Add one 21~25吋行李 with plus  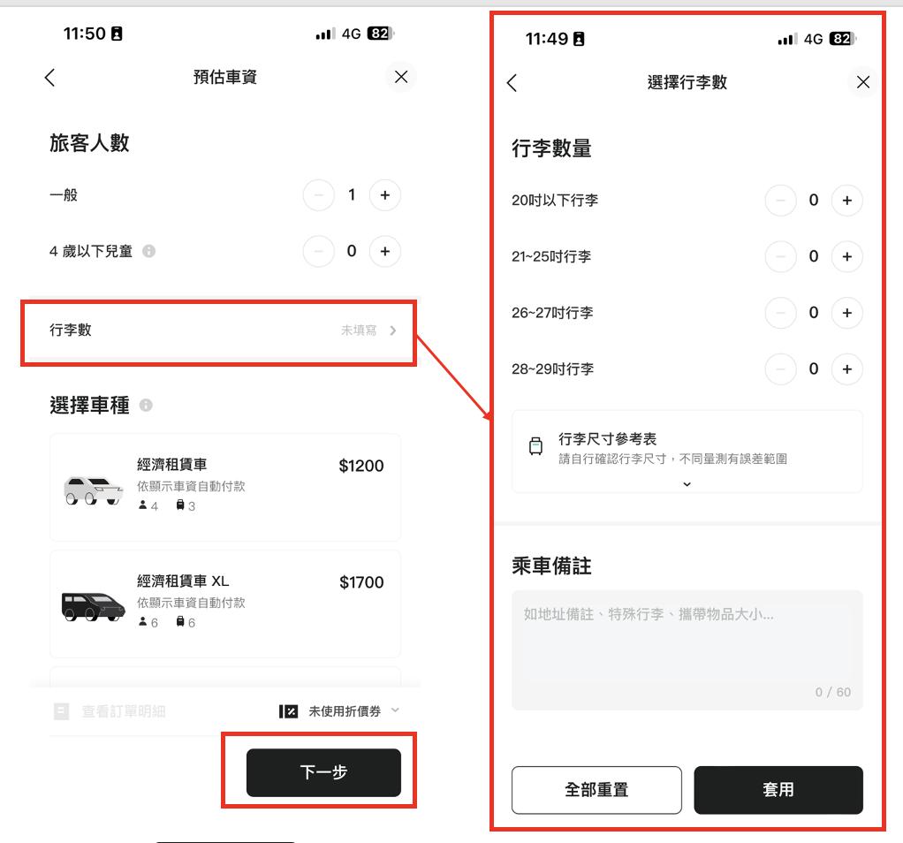847,256
